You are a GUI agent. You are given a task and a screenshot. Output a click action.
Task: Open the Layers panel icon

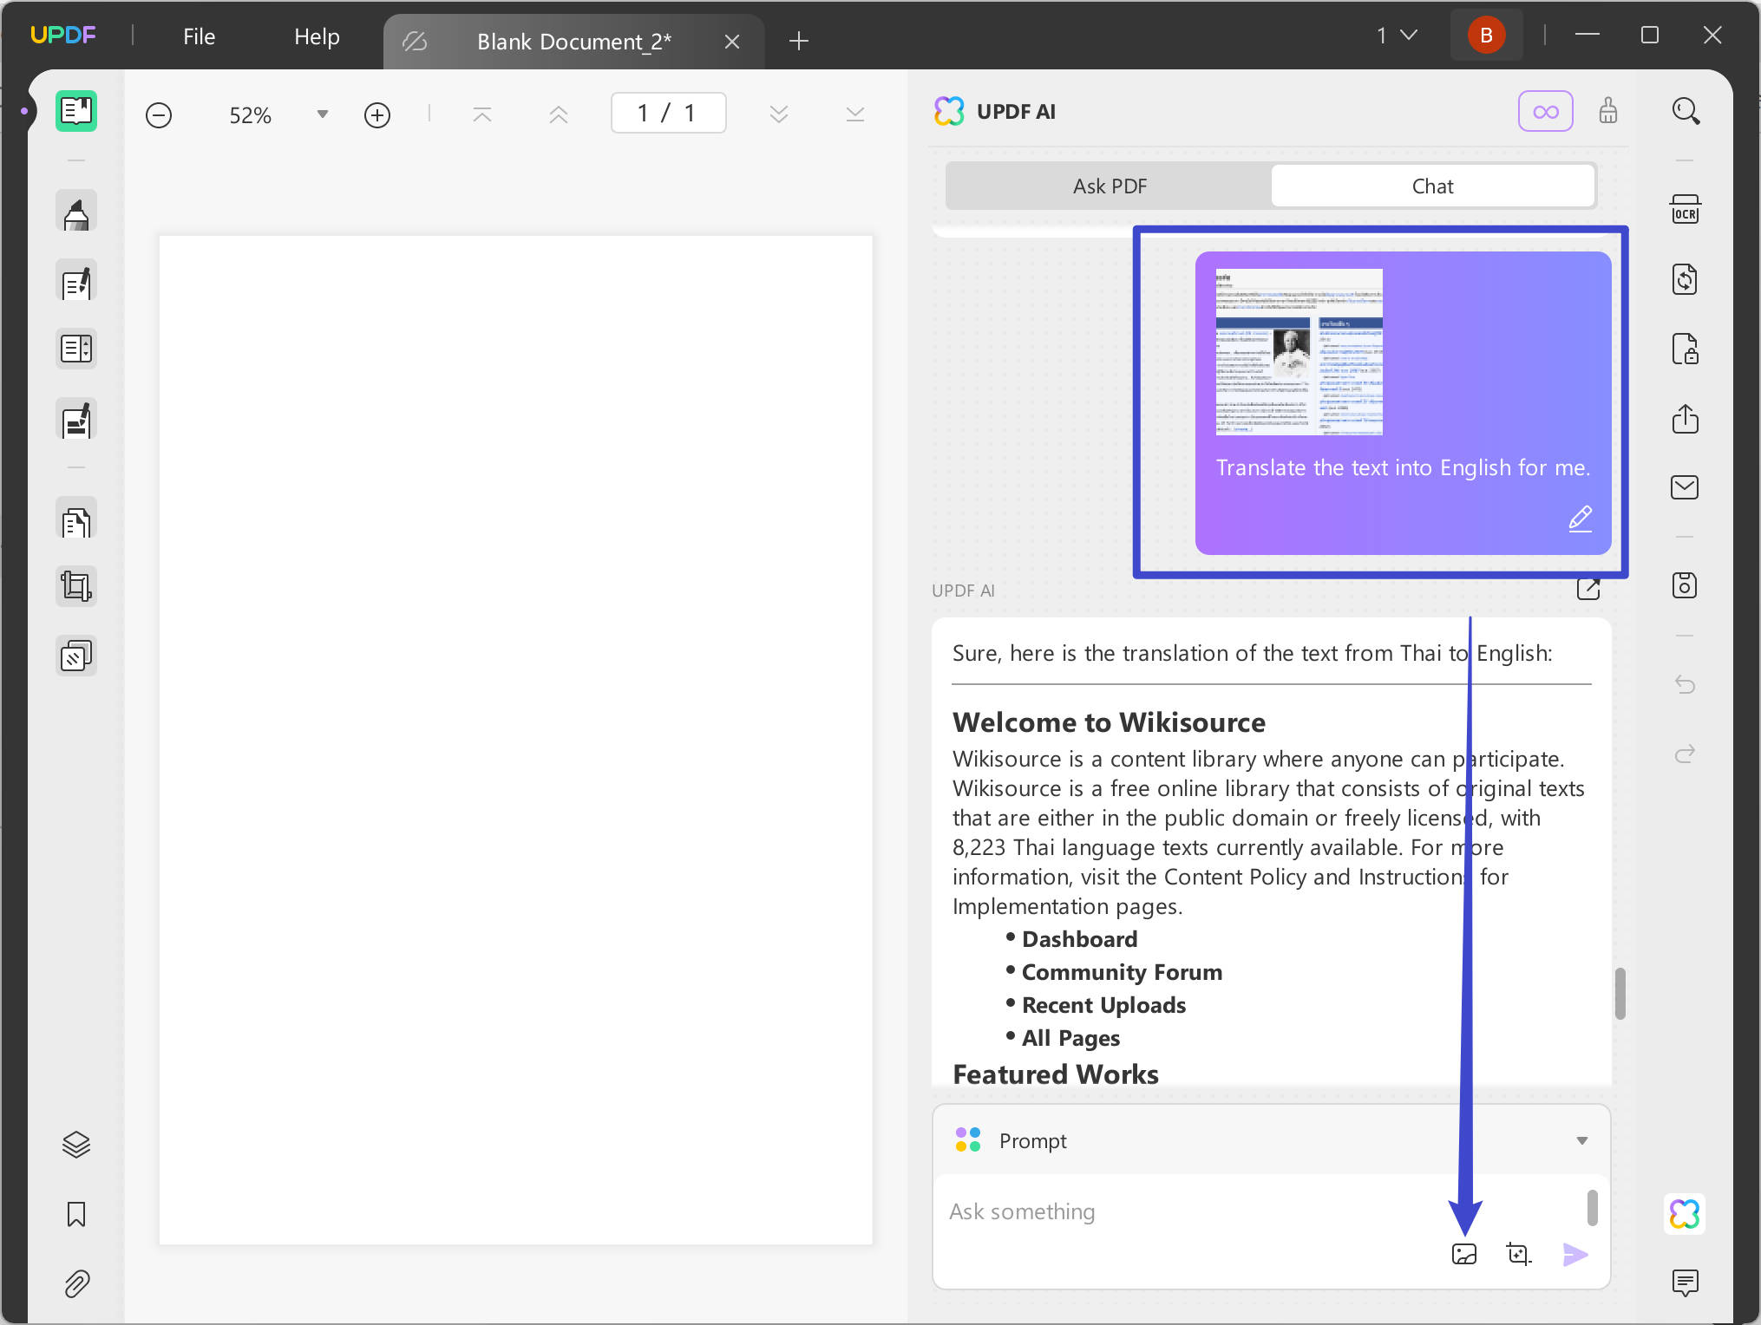(x=76, y=1145)
